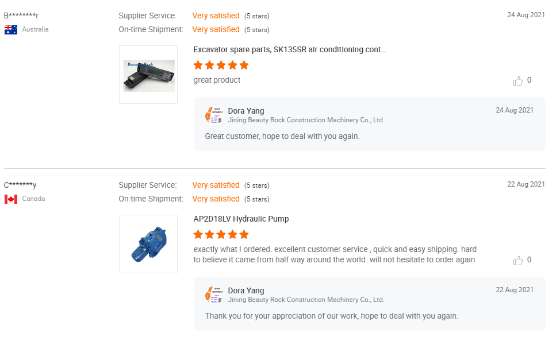Open the blue hydraulic pump product image

148,244
